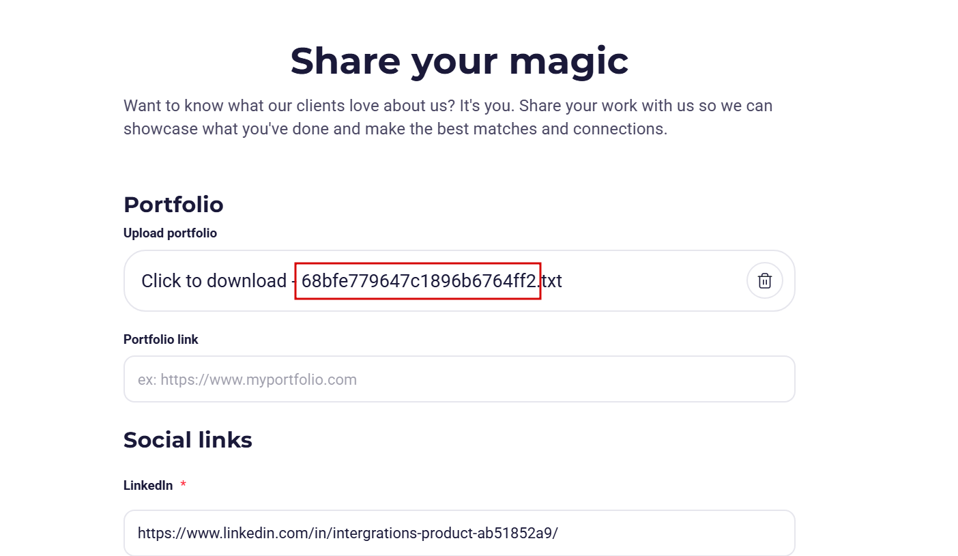958x556 pixels.
Task: Click the 'Portfolio' section heading
Action: click(x=173, y=205)
